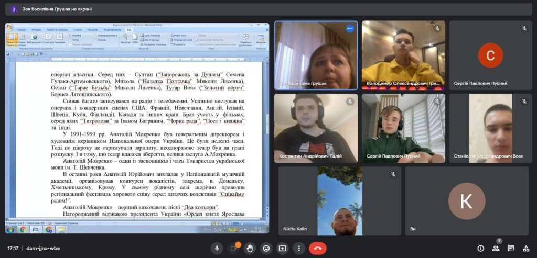Open more options three-dot menu
537x258 pixels.
(299, 248)
